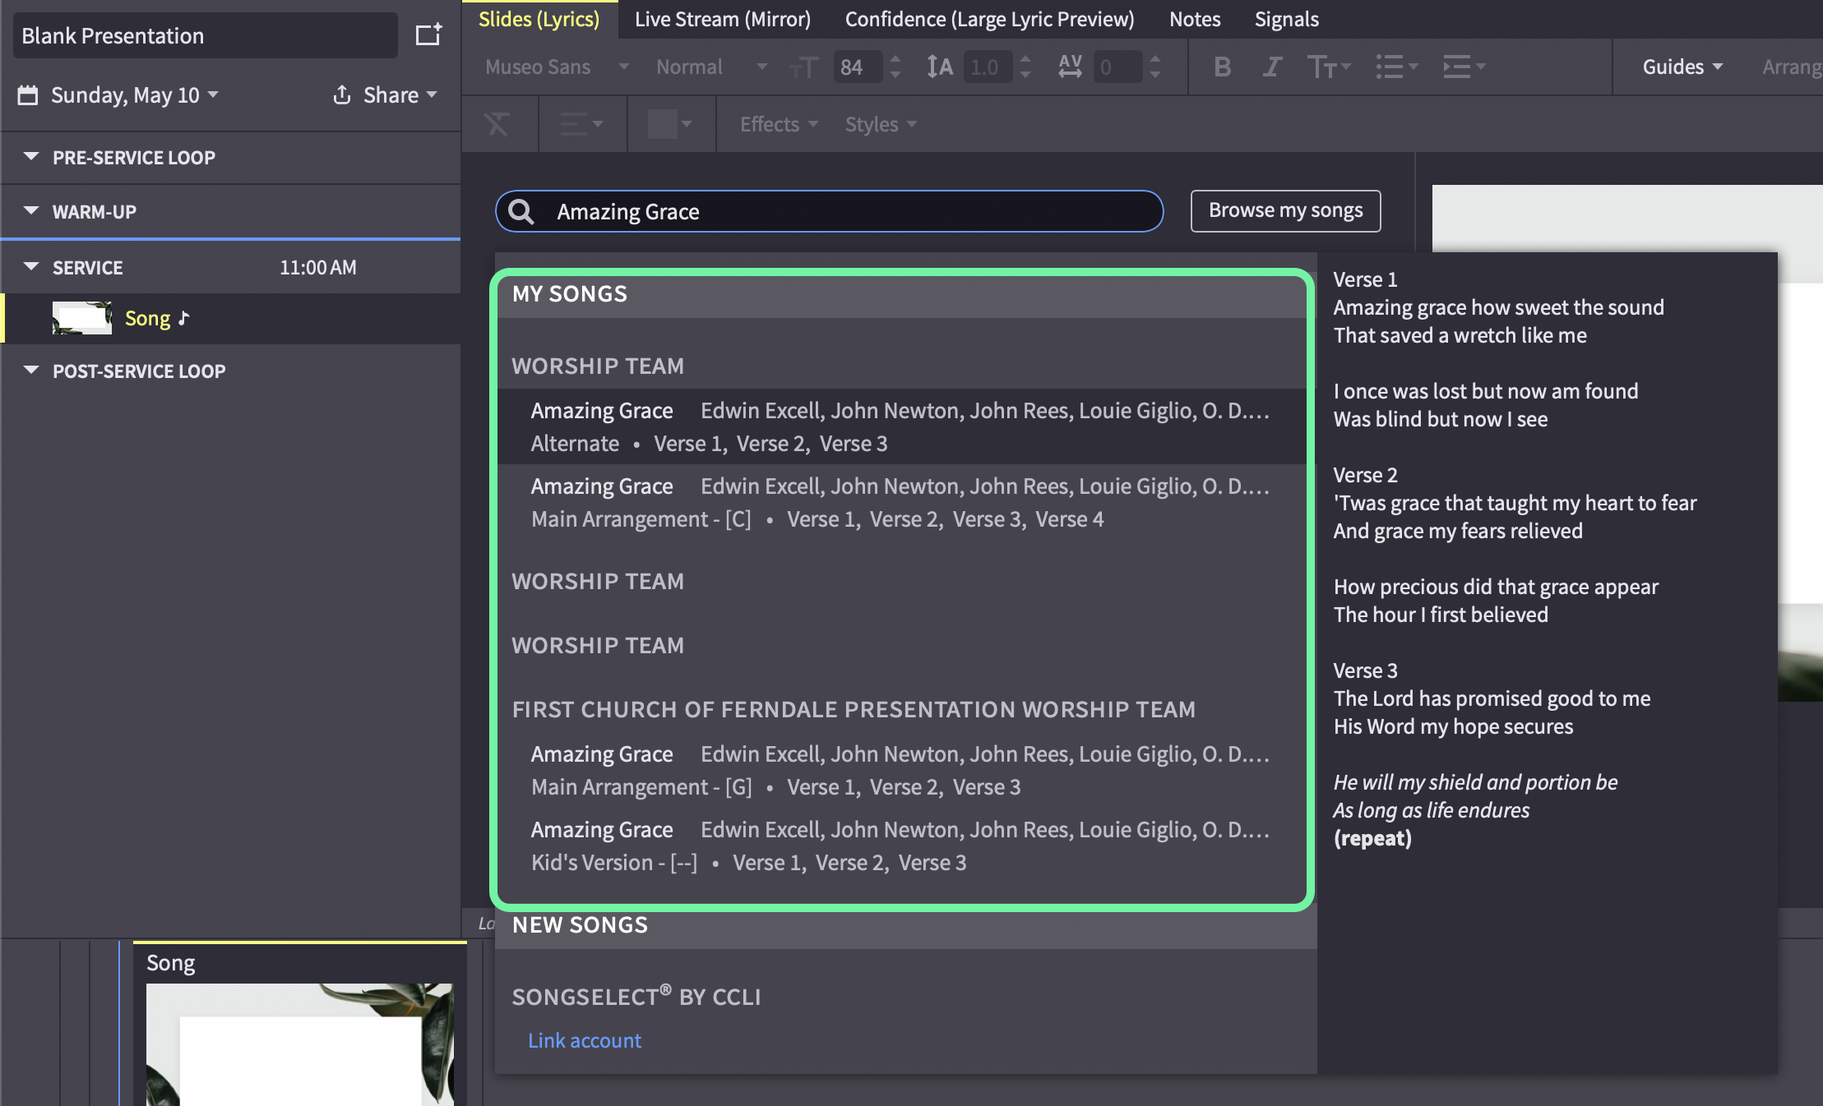
Task: Click the clear formatting icon
Action: [x=497, y=124]
